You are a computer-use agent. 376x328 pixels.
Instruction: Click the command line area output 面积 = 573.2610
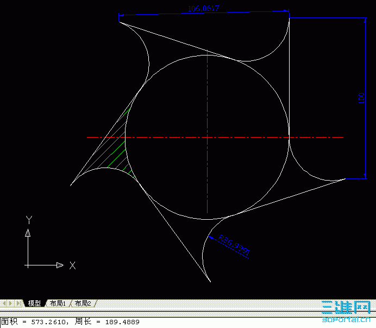tap(33, 322)
